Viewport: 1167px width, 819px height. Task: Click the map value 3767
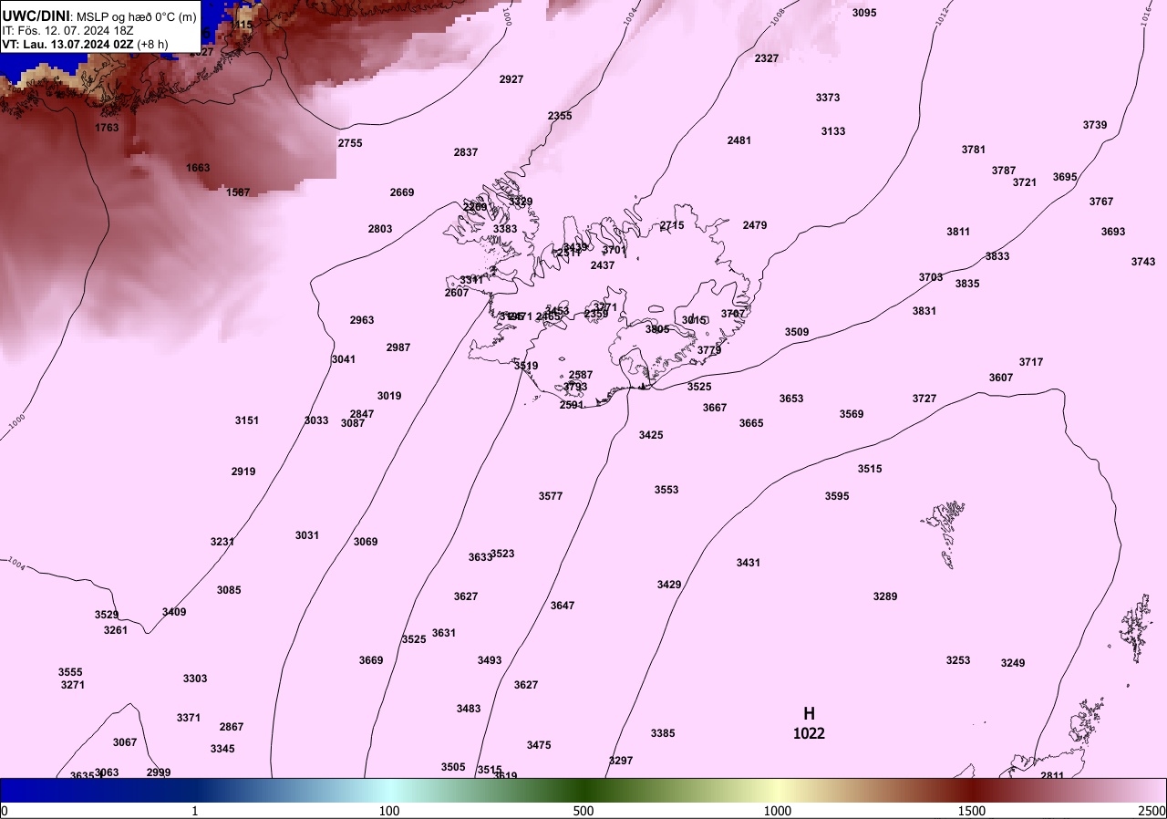(x=1101, y=202)
